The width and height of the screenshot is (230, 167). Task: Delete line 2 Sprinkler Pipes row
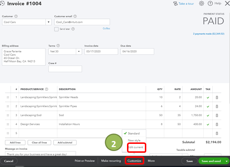pyautogui.click(x=217, y=106)
